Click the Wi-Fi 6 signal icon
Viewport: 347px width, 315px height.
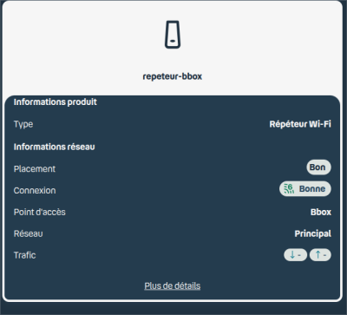(x=289, y=188)
